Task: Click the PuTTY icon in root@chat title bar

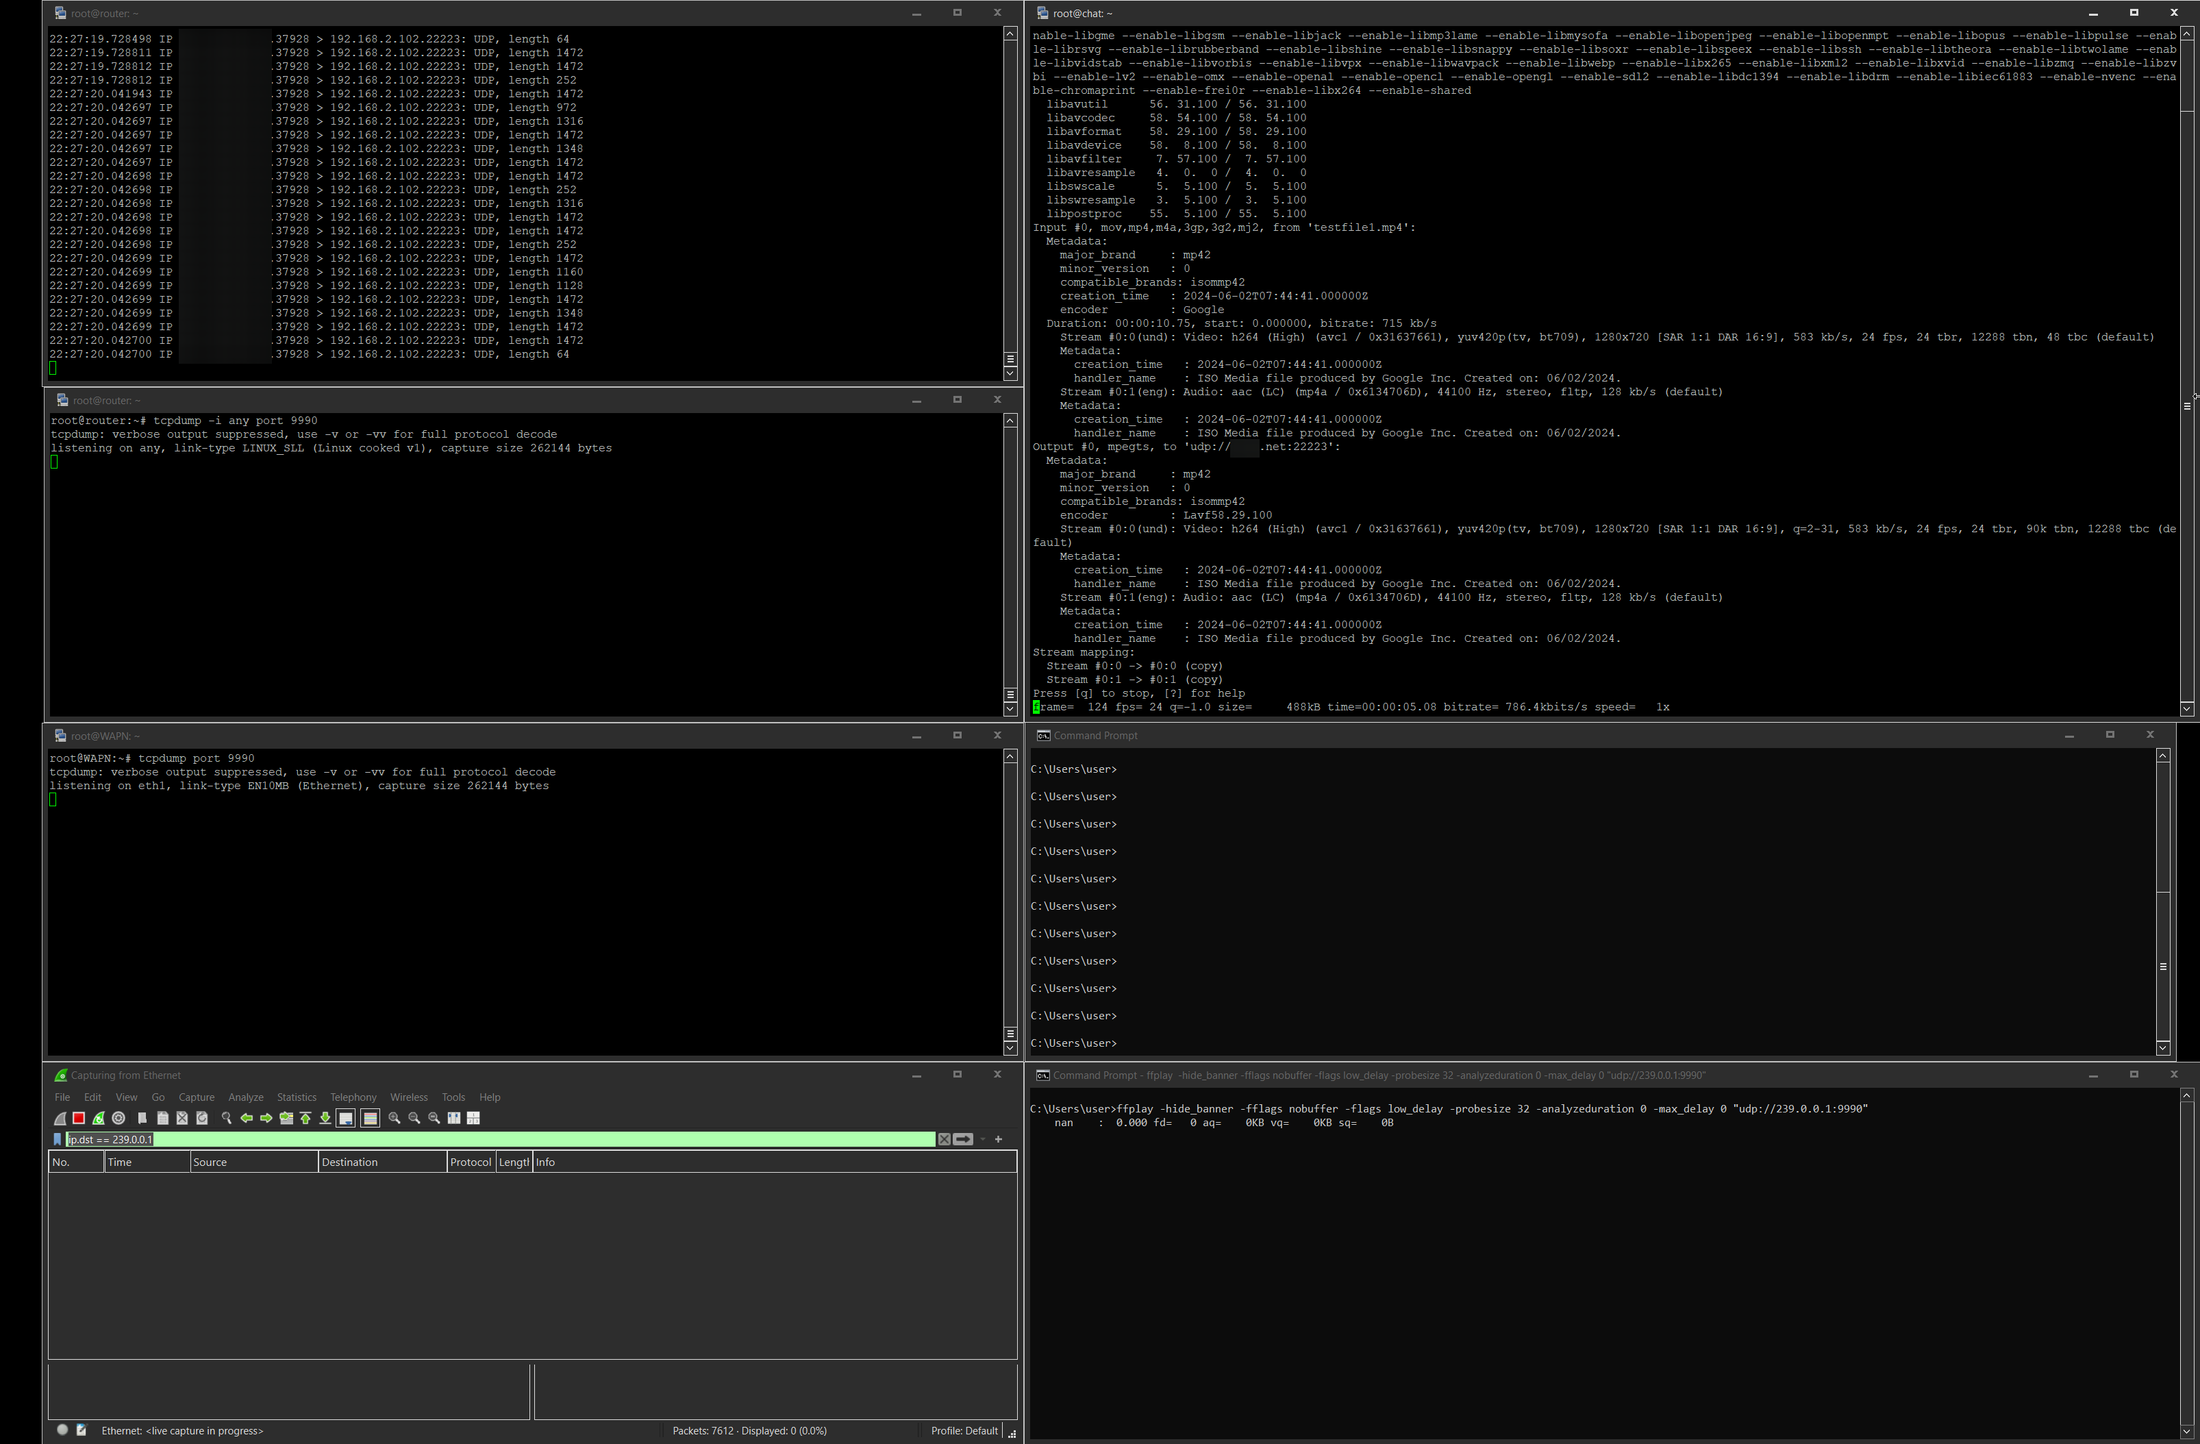Action: (1042, 13)
